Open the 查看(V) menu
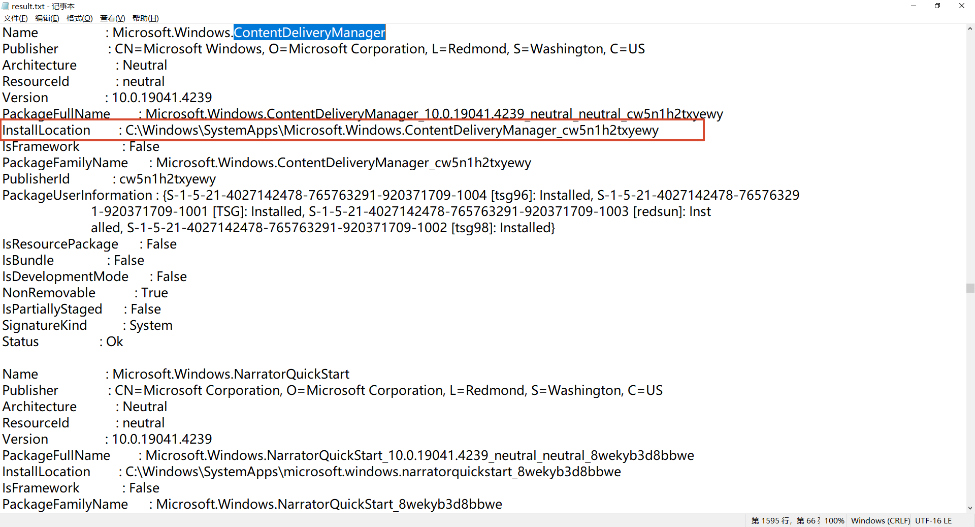This screenshot has height=527, width=975. (112, 18)
